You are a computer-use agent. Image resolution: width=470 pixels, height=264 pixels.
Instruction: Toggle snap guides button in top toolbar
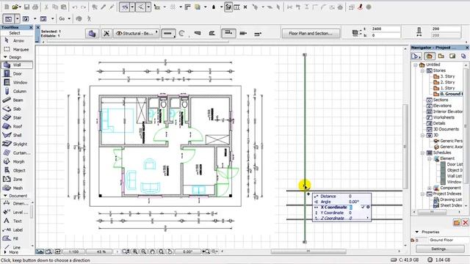coord(141,7)
